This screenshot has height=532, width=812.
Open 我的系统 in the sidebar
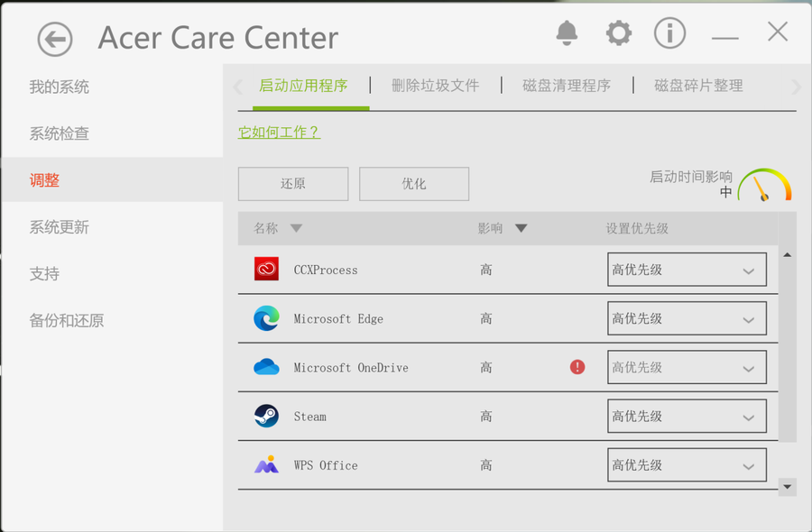click(59, 87)
